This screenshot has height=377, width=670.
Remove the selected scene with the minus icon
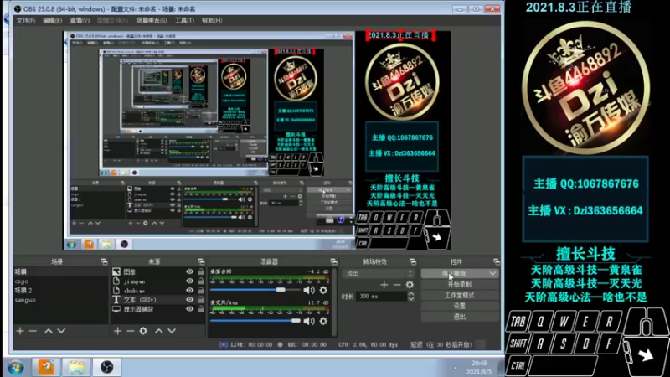click(33, 331)
